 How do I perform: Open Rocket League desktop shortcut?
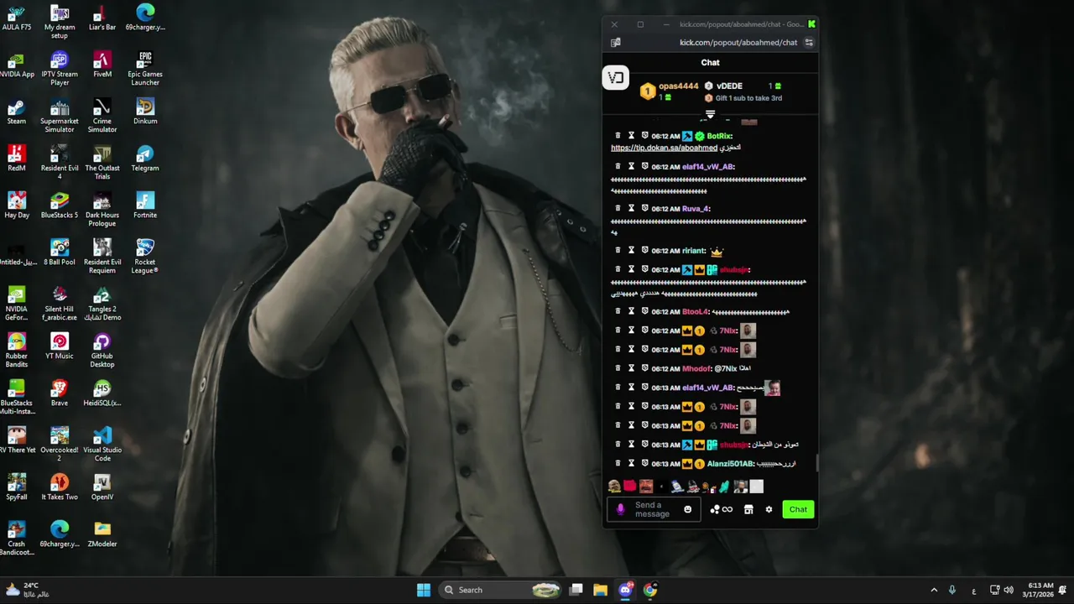[x=145, y=257]
